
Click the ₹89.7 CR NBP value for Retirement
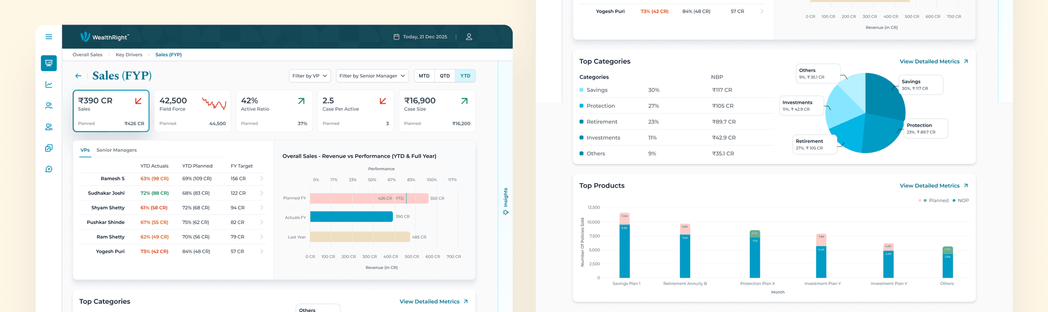724,122
